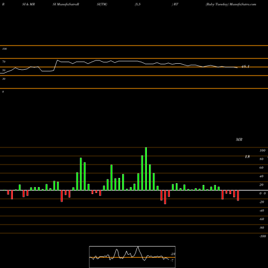Click the -80 label on MR histogram axis

262,228
